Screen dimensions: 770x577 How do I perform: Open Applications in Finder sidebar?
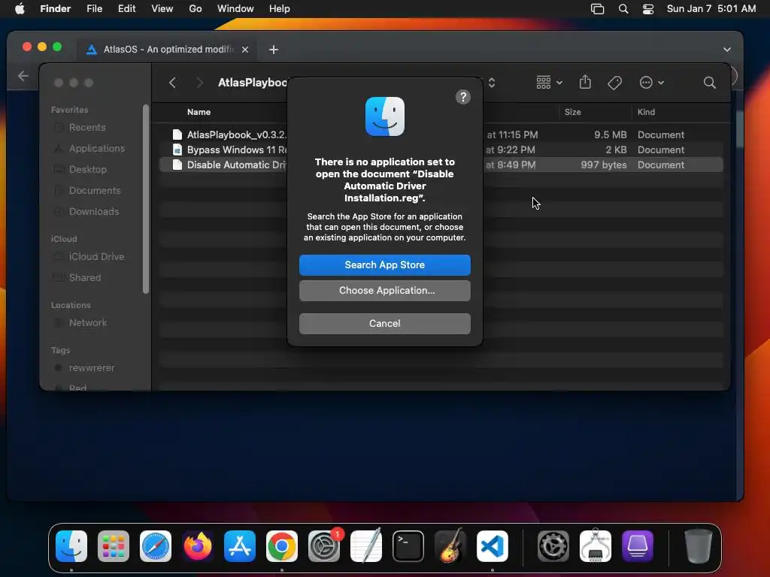pyautogui.click(x=97, y=148)
